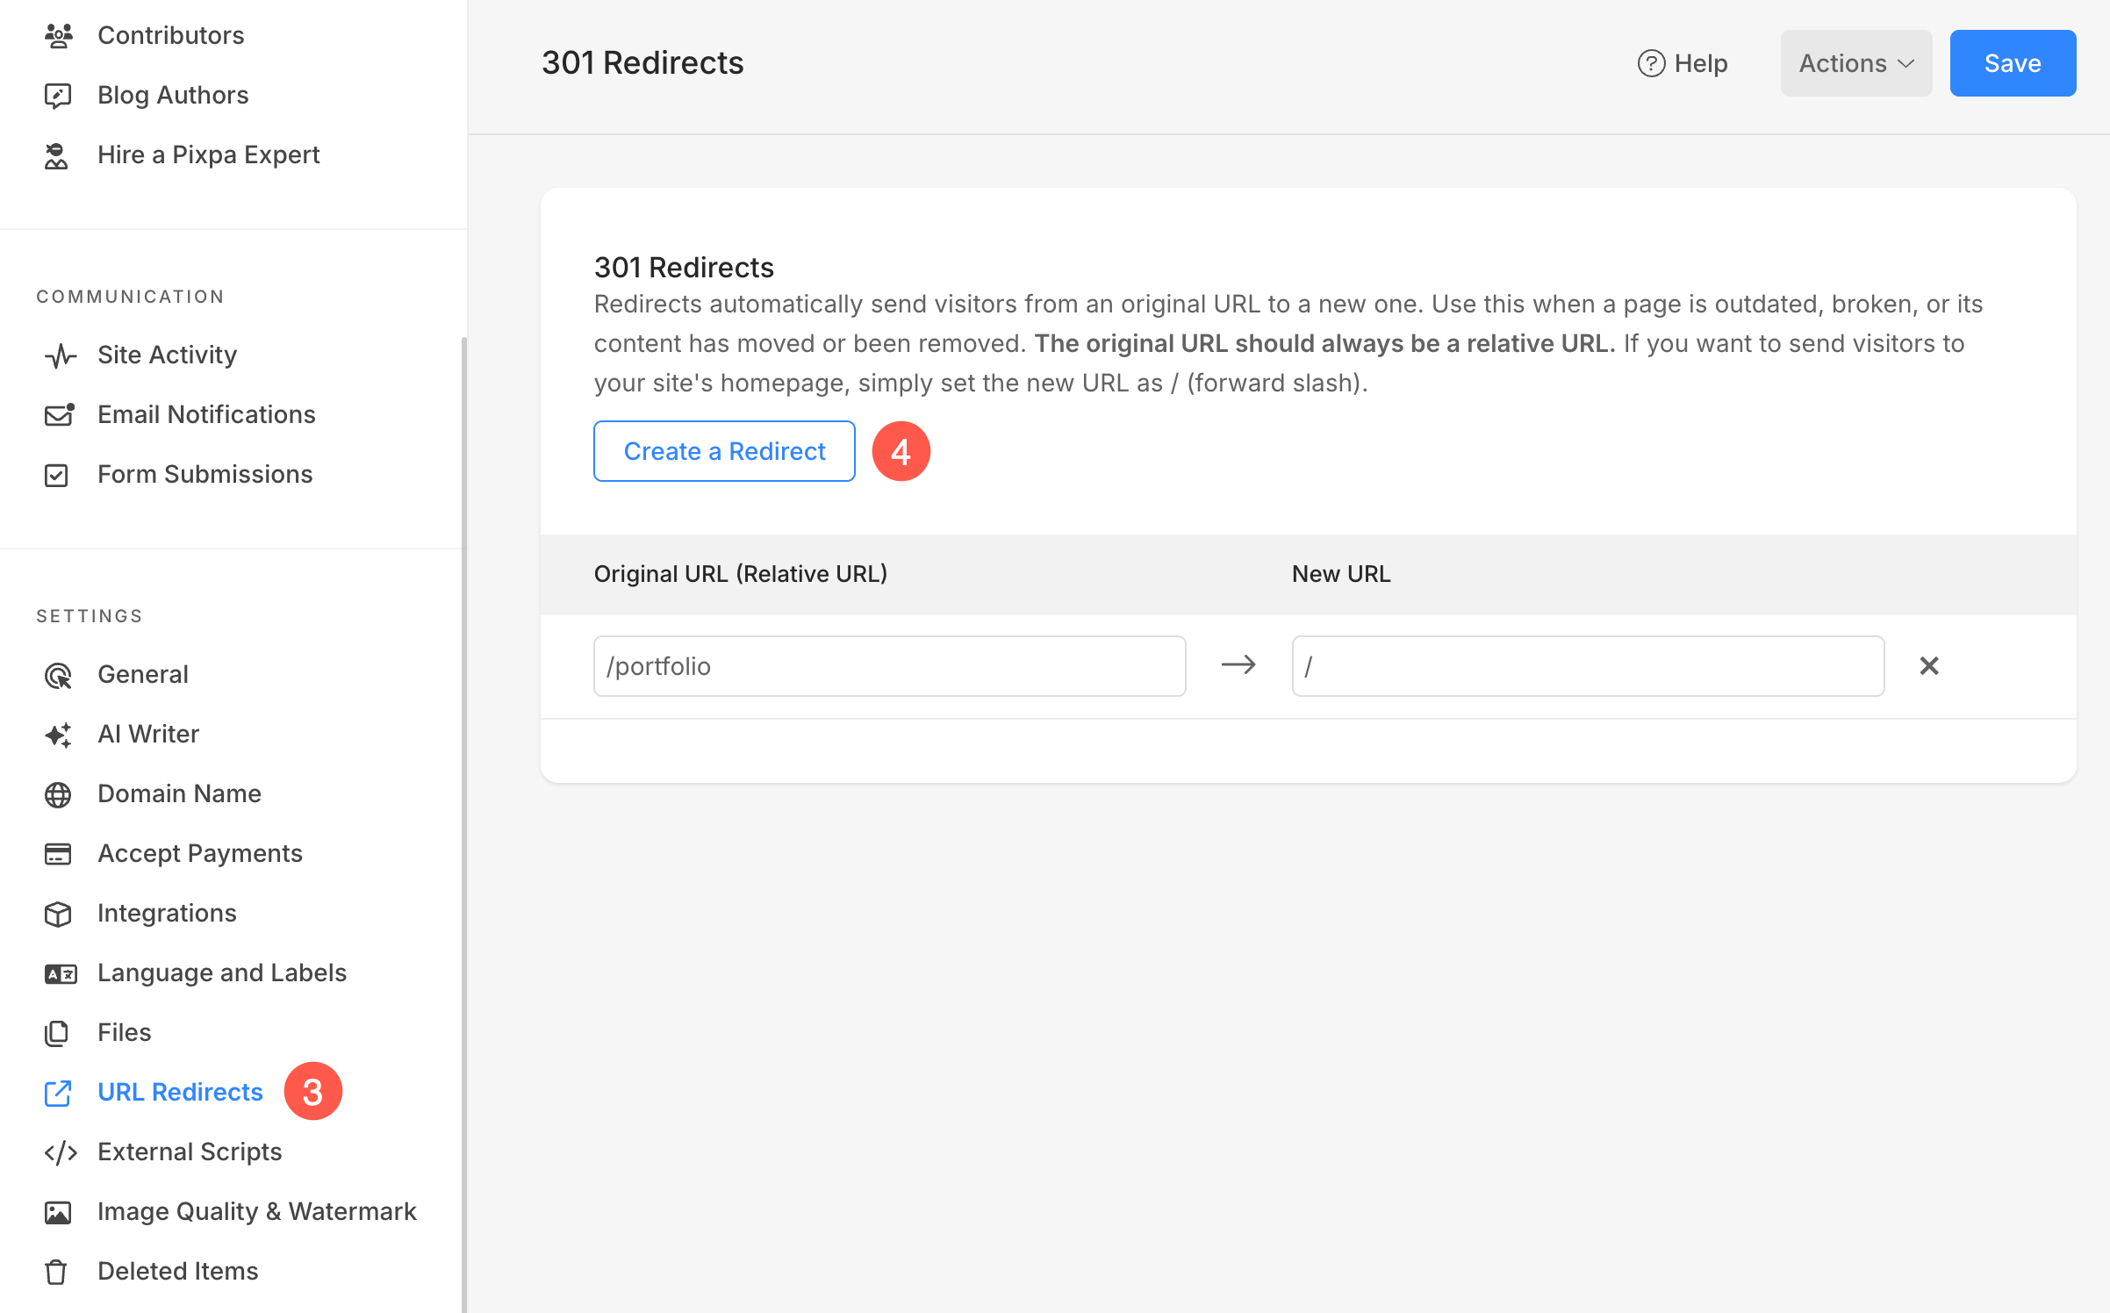Click the External Scripts code icon

pos(60,1152)
